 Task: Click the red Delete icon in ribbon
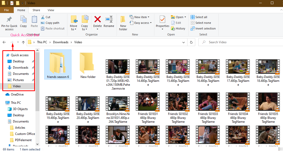click(x=97, y=20)
